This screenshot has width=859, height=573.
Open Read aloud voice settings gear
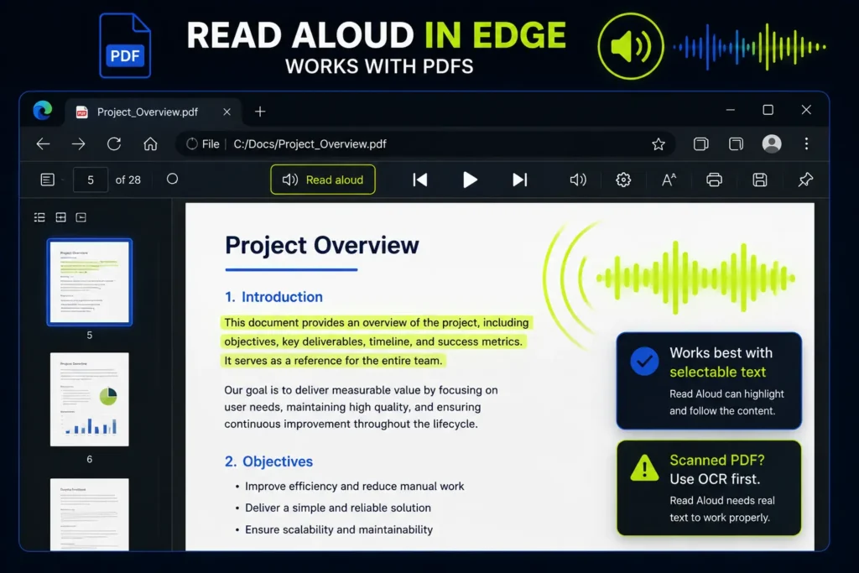click(x=623, y=180)
